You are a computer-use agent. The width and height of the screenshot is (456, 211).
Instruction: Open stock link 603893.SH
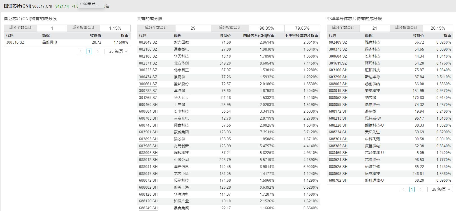pyautogui.click(x=148, y=139)
